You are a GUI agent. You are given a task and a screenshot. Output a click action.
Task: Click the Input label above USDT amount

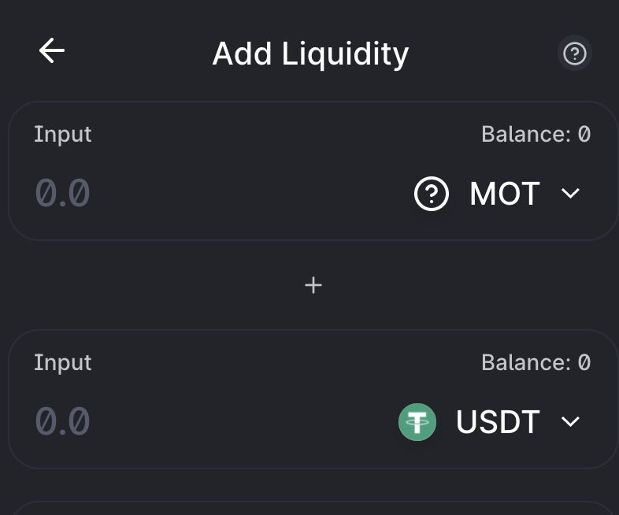[63, 363]
